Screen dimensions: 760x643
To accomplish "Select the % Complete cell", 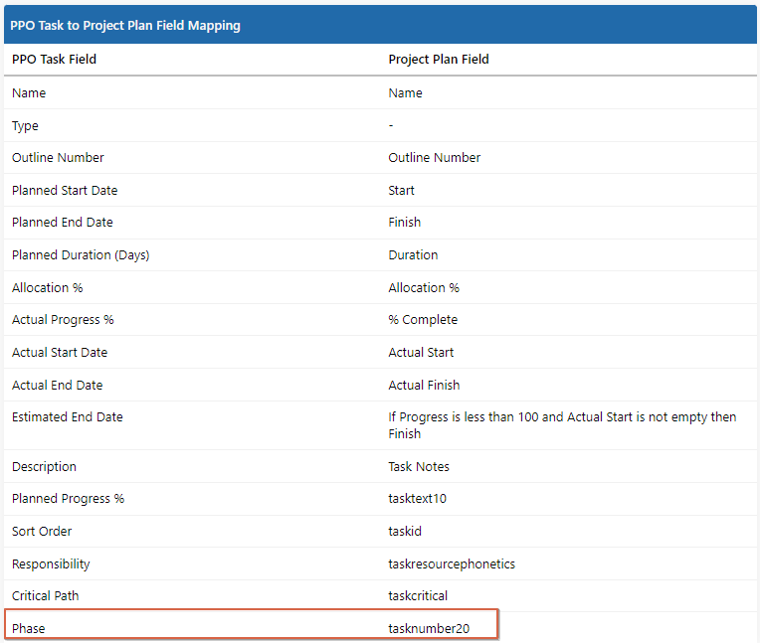I will tap(423, 320).
